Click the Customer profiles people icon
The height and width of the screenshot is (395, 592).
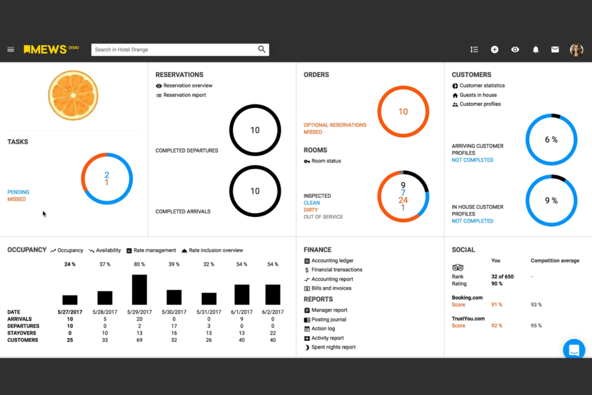[x=455, y=105]
